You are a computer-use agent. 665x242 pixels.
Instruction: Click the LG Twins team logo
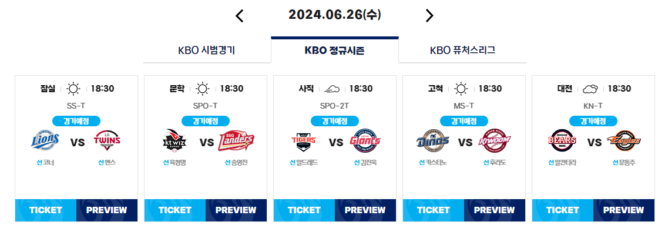pos(108,141)
